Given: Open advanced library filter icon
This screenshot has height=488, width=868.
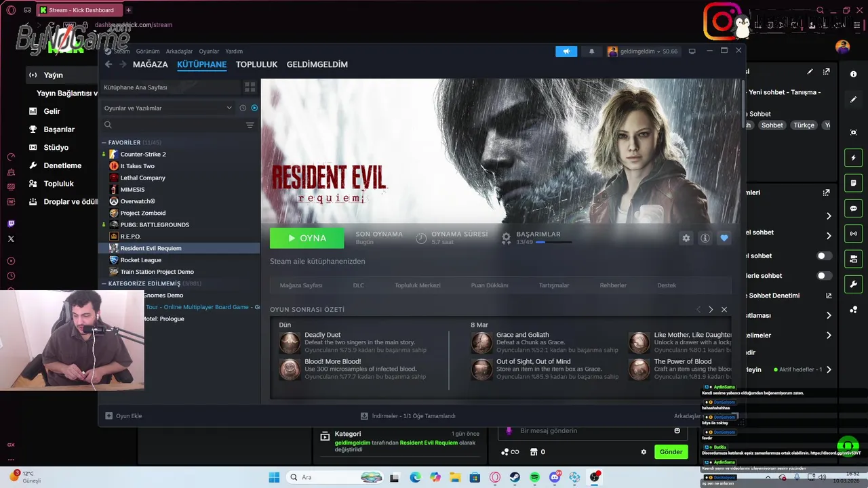Looking at the screenshot, I should (250, 125).
